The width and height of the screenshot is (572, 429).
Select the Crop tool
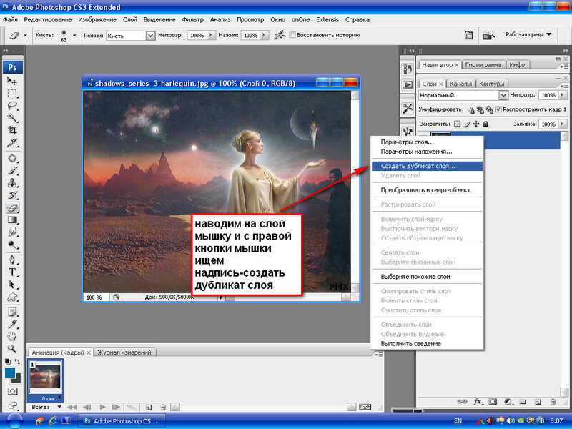[x=12, y=131]
